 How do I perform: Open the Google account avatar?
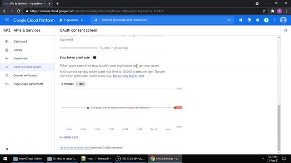(x=283, y=20)
